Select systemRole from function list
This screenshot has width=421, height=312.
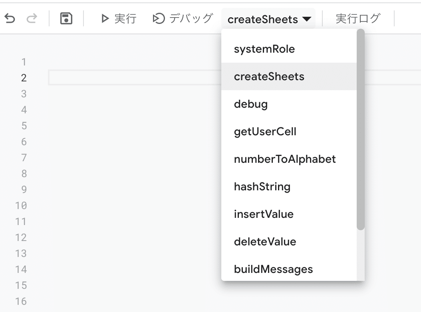click(264, 49)
